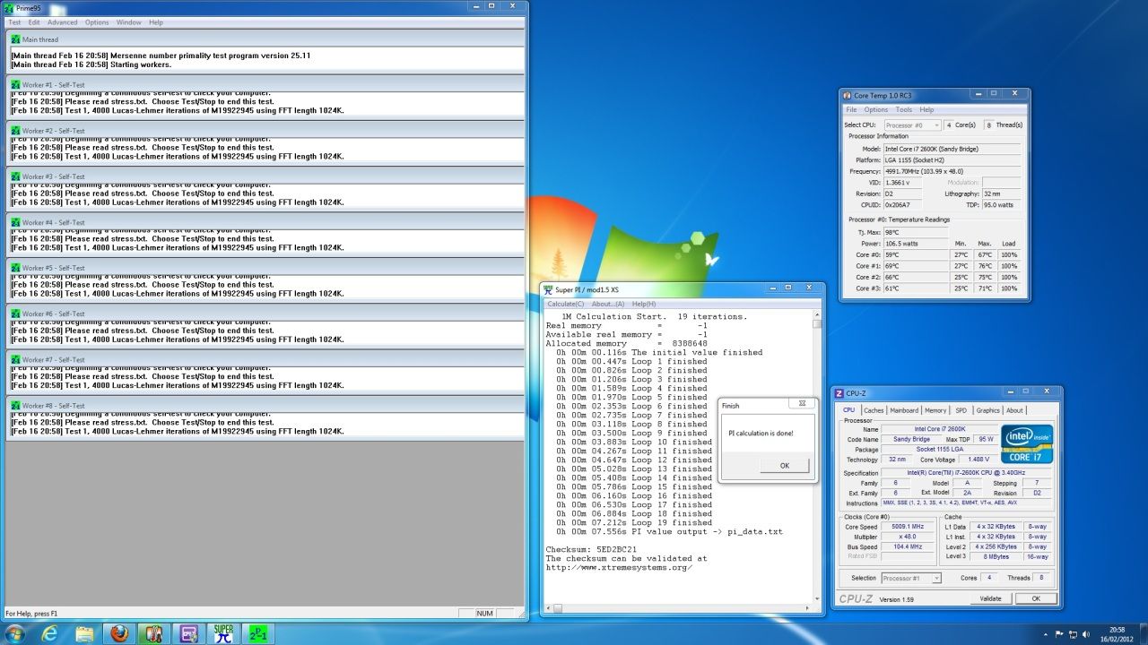Click the Worker #5 Self-Test window icon

[15, 268]
